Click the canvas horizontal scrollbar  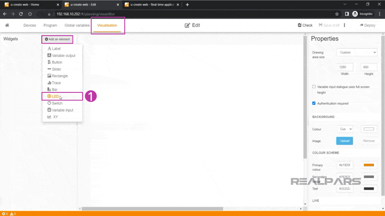[x=152, y=209]
